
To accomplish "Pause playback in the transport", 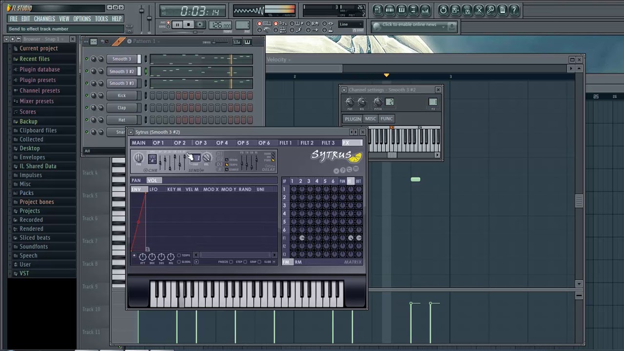I will coord(177,25).
